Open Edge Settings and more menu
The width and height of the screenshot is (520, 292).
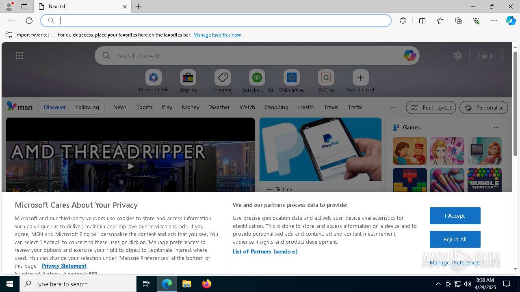(494, 21)
